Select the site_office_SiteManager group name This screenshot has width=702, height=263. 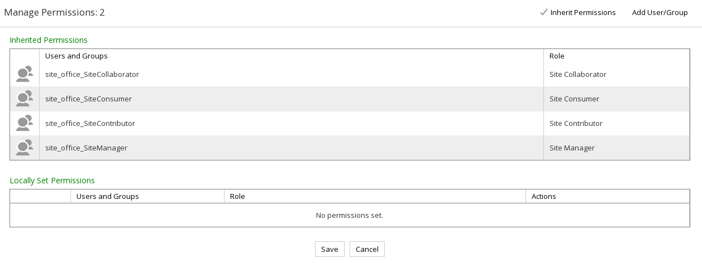click(86, 148)
